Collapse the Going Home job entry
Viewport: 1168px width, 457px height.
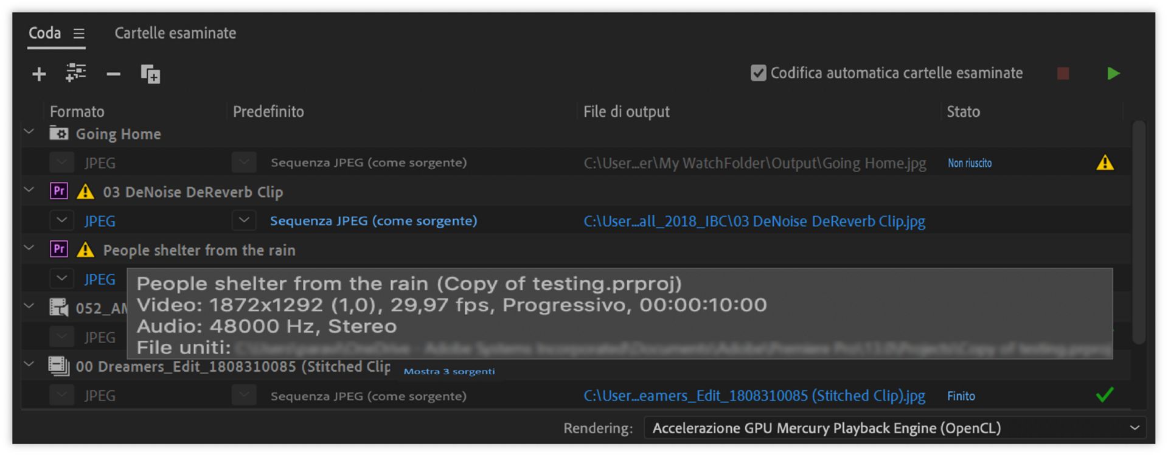pos(28,131)
